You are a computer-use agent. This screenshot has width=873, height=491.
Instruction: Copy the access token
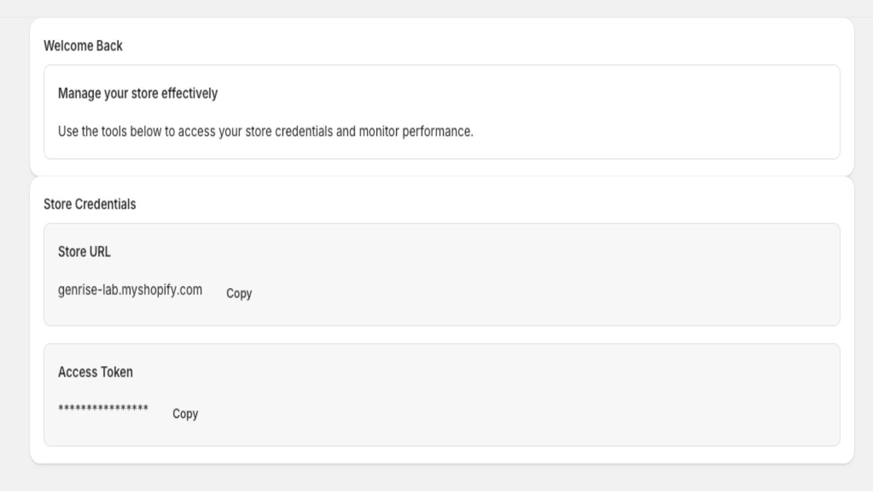click(185, 414)
